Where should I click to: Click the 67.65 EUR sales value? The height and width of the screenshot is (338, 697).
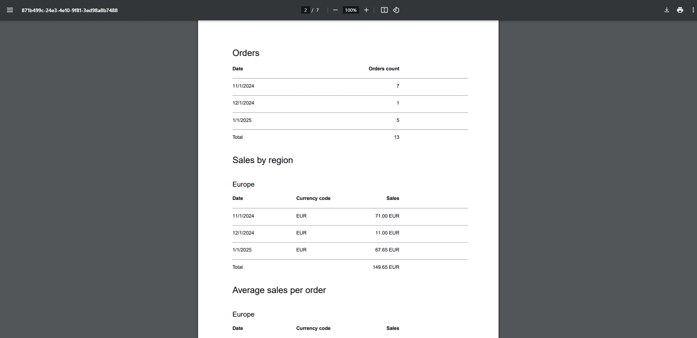(x=387, y=250)
